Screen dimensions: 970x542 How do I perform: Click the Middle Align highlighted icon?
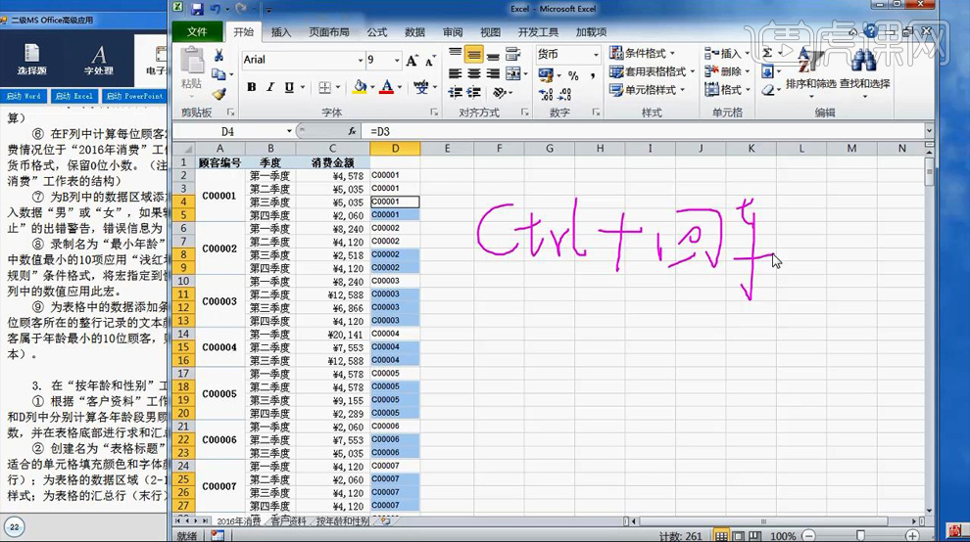pos(474,55)
